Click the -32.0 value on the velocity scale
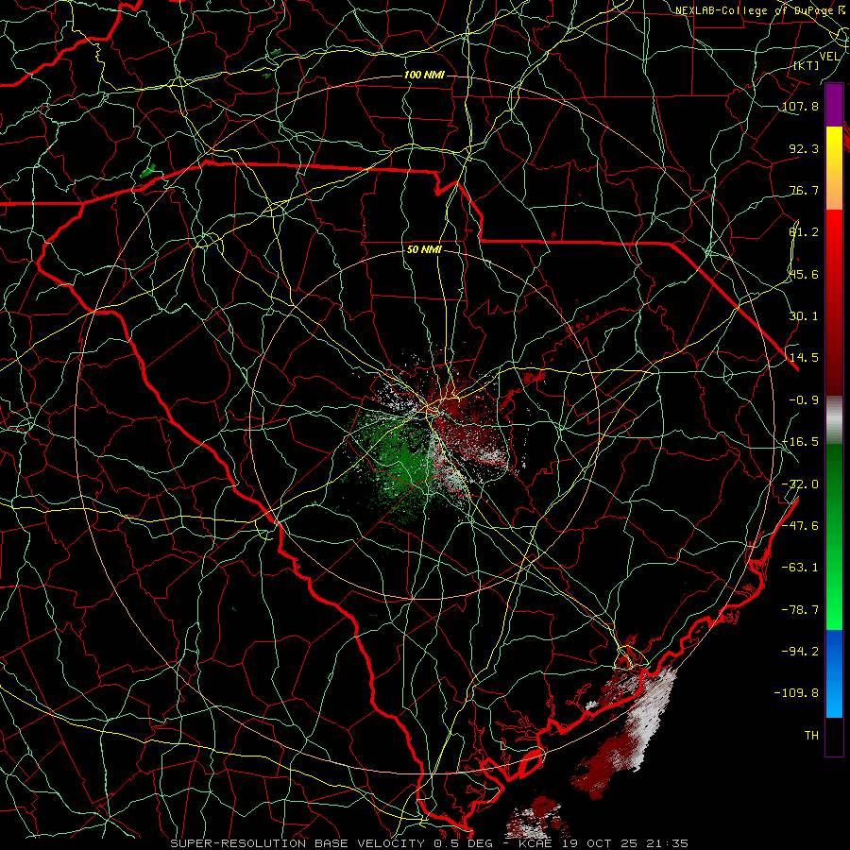 [800, 484]
